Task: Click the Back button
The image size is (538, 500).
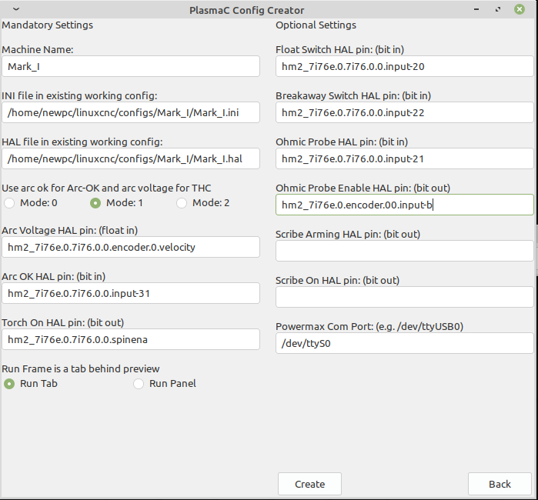Action: point(500,484)
